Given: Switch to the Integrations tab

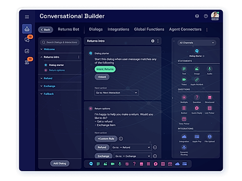Looking at the screenshot, I should (x=118, y=30).
